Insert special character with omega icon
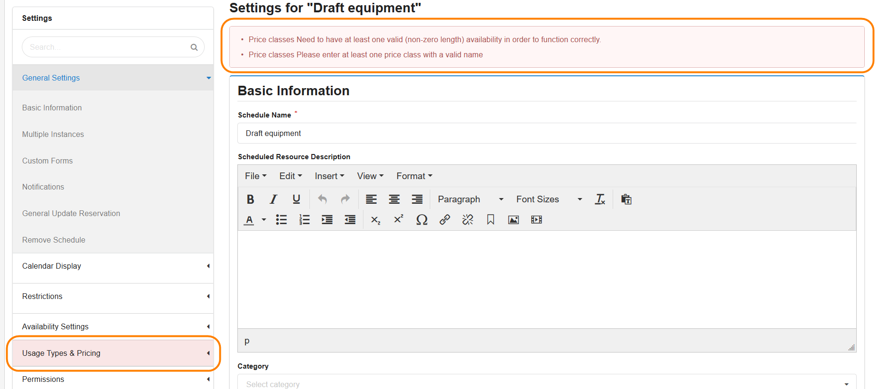 click(x=421, y=220)
